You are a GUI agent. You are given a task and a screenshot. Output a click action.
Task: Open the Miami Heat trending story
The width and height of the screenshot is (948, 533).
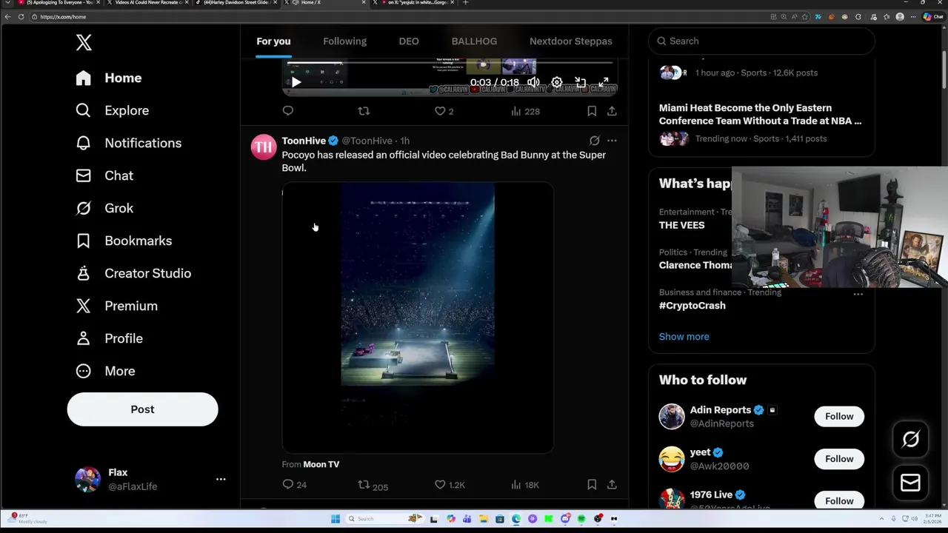[x=761, y=122]
